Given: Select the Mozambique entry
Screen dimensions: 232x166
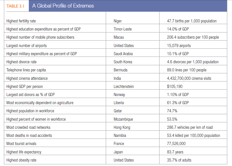Looking at the screenshot, I should click(123, 119).
